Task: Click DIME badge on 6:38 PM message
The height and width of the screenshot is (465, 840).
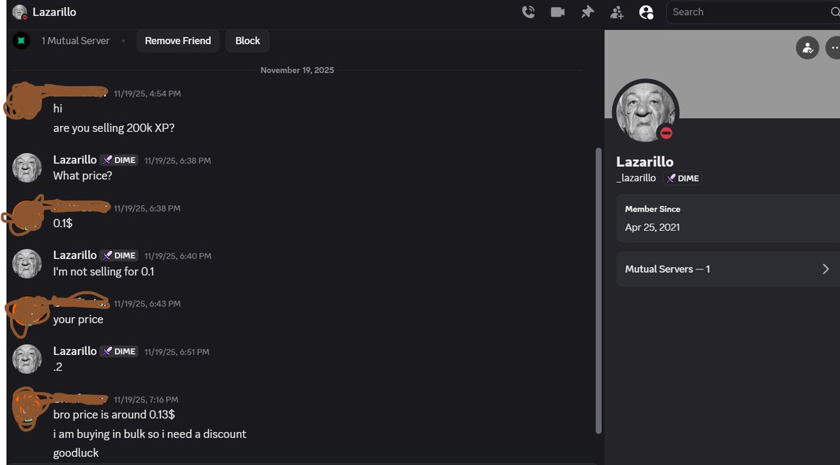Action: tap(119, 160)
